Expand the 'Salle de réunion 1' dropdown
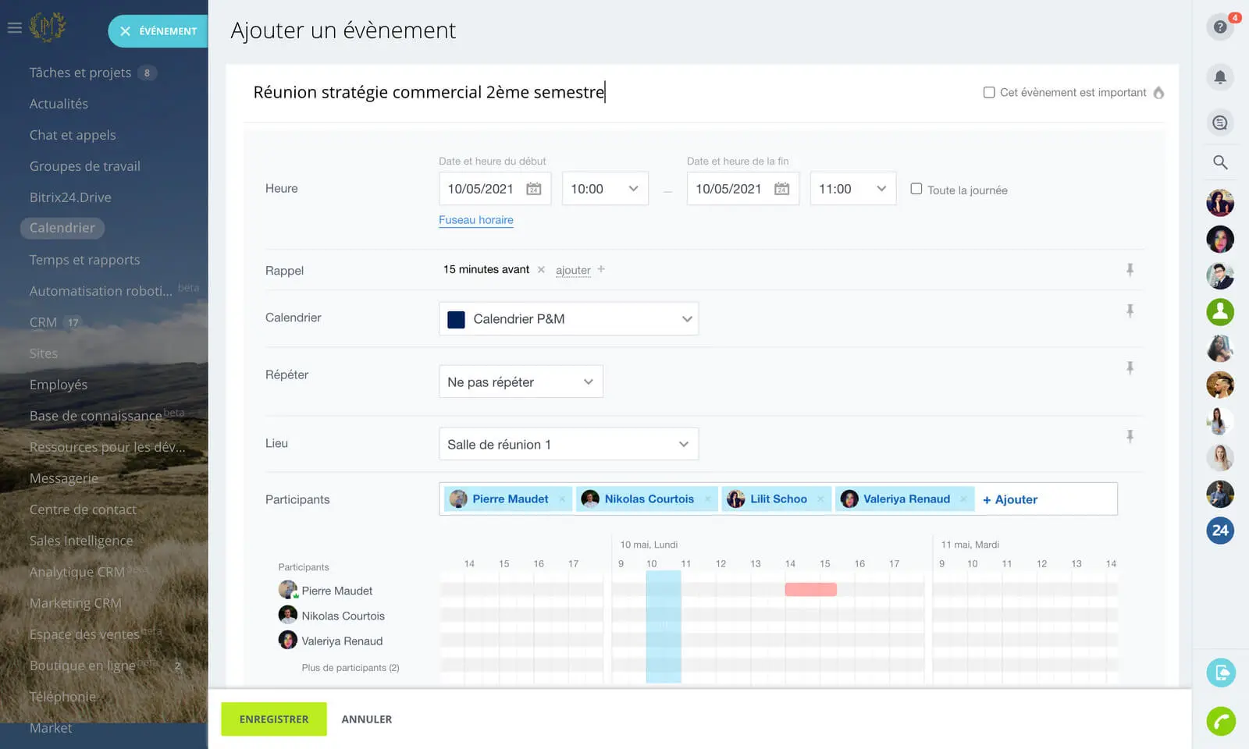 [x=568, y=444]
